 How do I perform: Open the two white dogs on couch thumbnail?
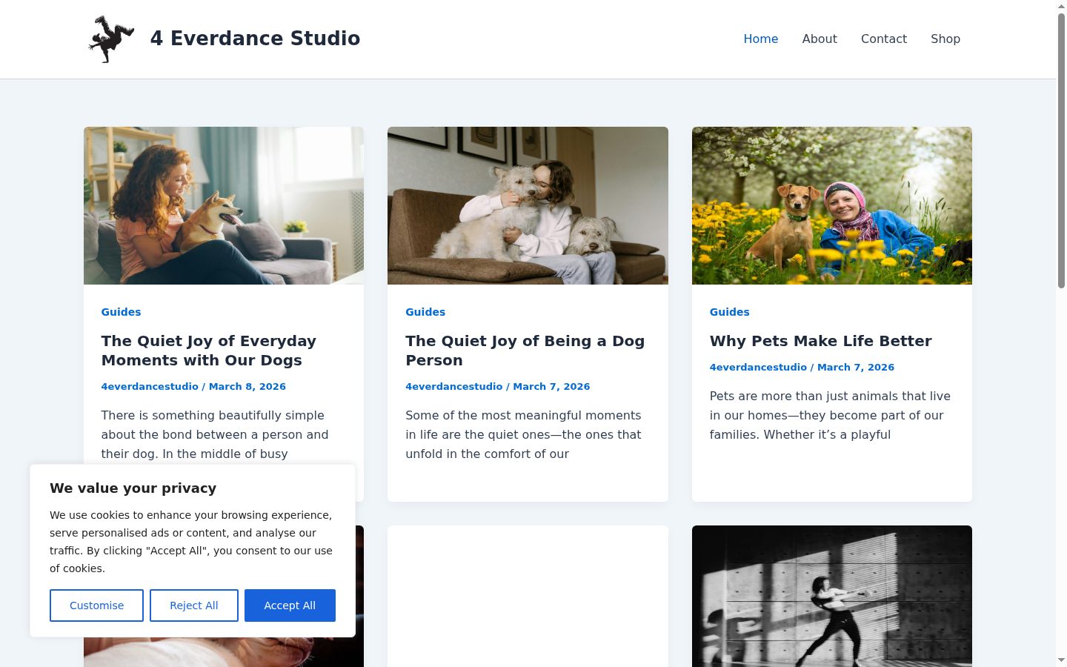click(528, 205)
